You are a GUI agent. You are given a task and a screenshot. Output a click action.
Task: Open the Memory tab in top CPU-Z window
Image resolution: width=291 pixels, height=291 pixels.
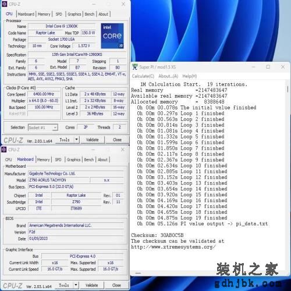tap(44, 14)
